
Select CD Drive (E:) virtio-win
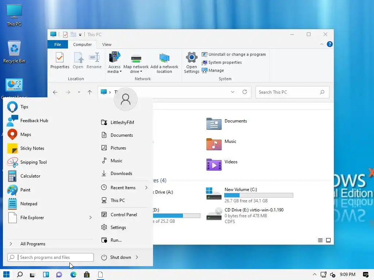coord(245,215)
